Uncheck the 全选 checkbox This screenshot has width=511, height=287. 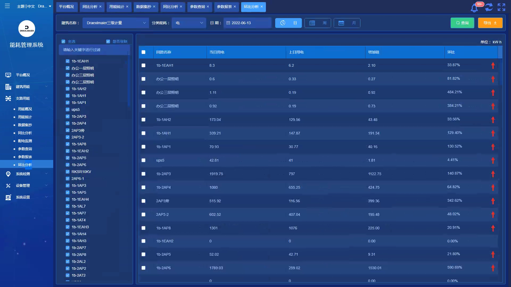point(63,41)
